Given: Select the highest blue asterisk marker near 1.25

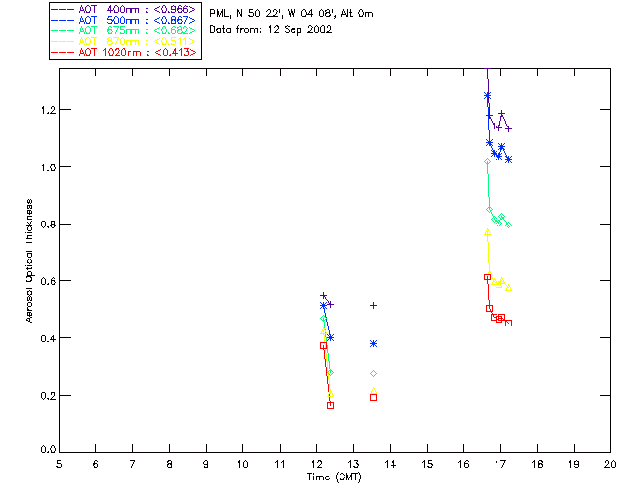Looking at the screenshot, I should pos(487,96).
